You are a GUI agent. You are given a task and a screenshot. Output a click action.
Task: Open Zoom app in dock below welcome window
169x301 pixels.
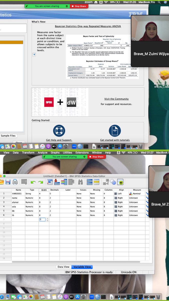point(74,146)
